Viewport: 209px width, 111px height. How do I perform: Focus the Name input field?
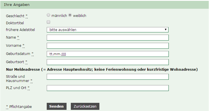click(108, 38)
